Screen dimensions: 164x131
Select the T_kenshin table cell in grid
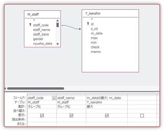pos(107,102)
